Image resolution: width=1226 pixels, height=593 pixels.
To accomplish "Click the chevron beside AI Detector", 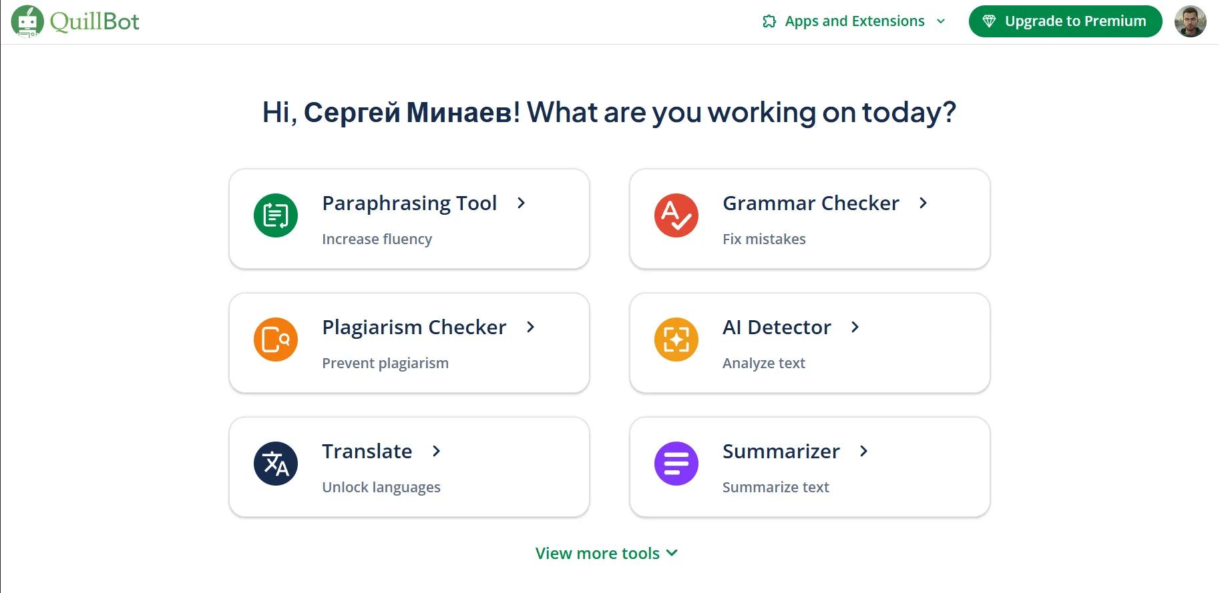I will point(855,327).
